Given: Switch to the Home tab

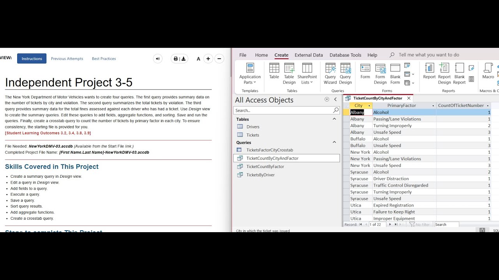Looking at the screenshot, I should tap(261, 55).
